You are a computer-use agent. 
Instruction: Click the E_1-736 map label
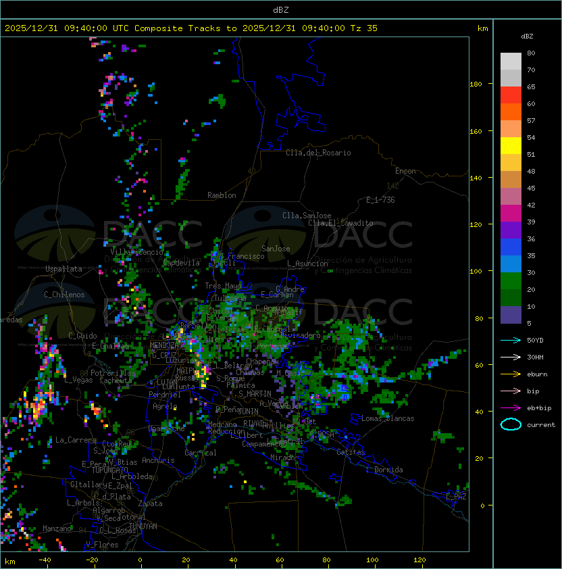click(380, 199)
